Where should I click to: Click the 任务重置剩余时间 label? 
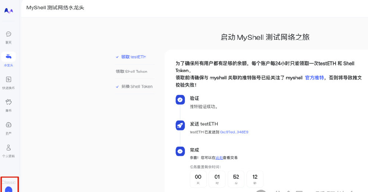point(205,167)
